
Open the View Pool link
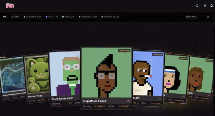coord(191,17)
